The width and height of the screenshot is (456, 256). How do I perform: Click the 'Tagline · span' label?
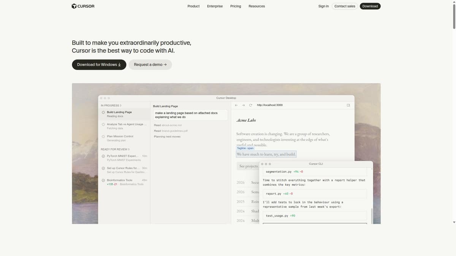tap(245, 148)
